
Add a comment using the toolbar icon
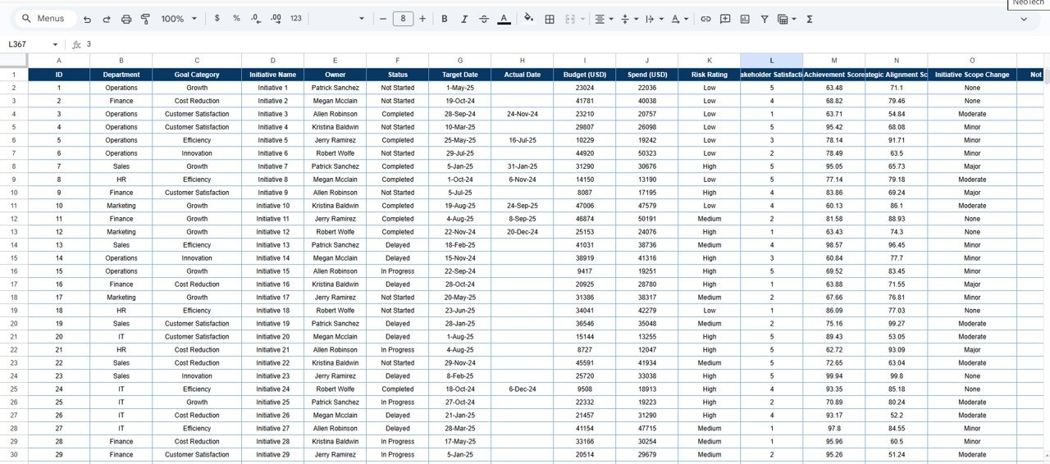pyautogui.click(x=725, y=19)
